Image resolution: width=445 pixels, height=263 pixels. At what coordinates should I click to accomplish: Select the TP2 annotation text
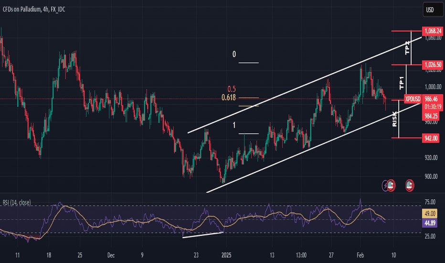pos(408,48)
